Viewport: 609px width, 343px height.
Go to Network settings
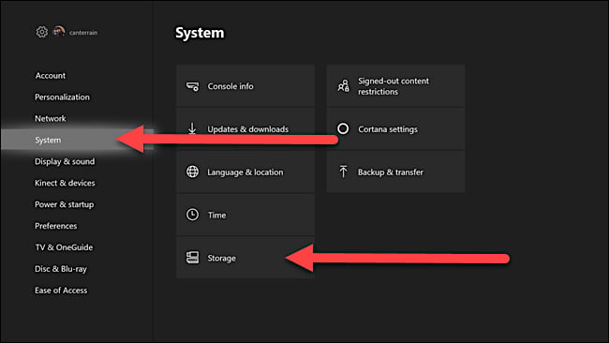click(x=51, y=118)
